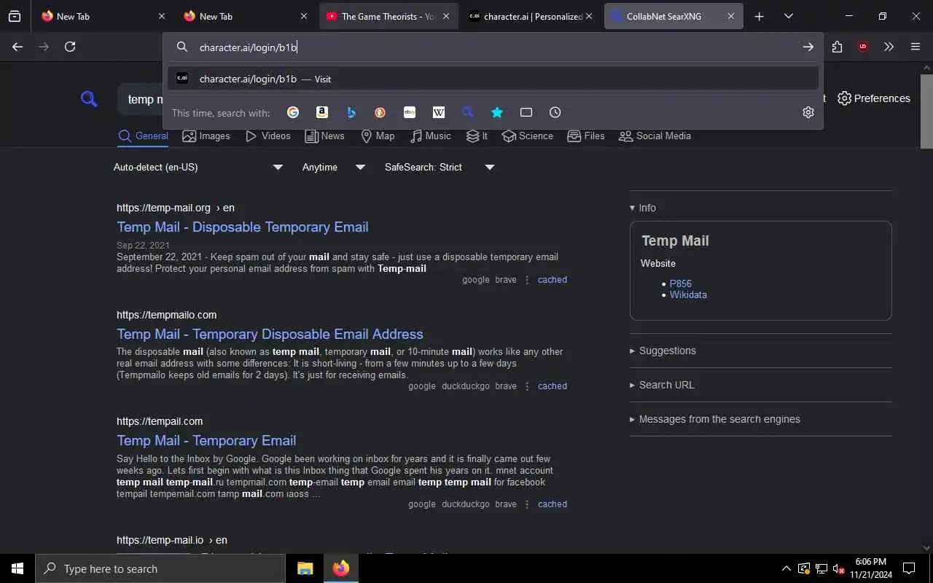The height and width of the screenshot is (583, 933).
Task: Show more toolbar tools overflow chevrons
Action: (889, 47)
